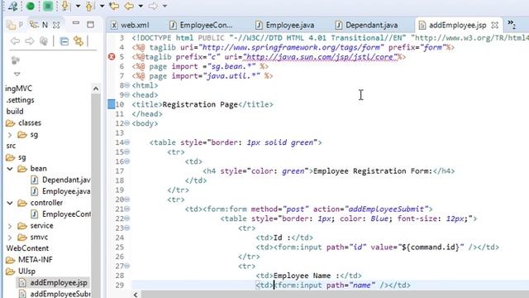Click the green circle toolbar icon
The image size is (529, 298).
[31, 6]
